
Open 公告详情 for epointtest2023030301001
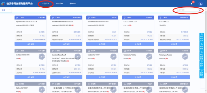(x=102, y=44)
